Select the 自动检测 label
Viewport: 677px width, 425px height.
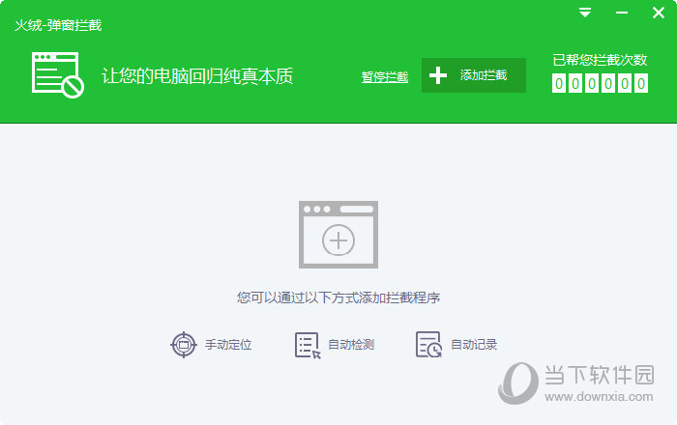[x=351, y=345]
